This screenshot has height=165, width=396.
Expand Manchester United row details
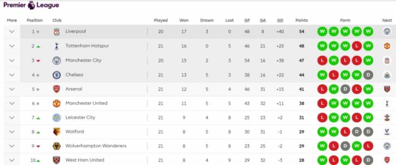click(x=12, y=103)
